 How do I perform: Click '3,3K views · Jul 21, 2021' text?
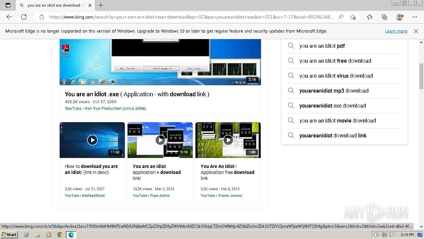point(85,189)
